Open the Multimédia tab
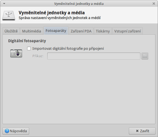This screenshot has height=137, width=158. click(32, 31)
